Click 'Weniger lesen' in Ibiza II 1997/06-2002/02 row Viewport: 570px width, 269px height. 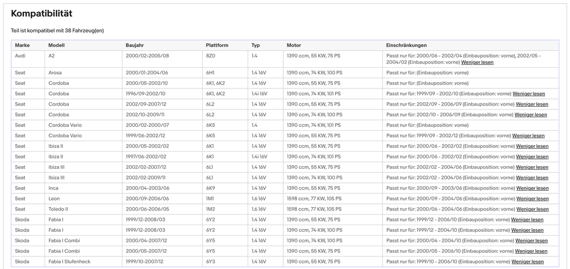(533, 157)
